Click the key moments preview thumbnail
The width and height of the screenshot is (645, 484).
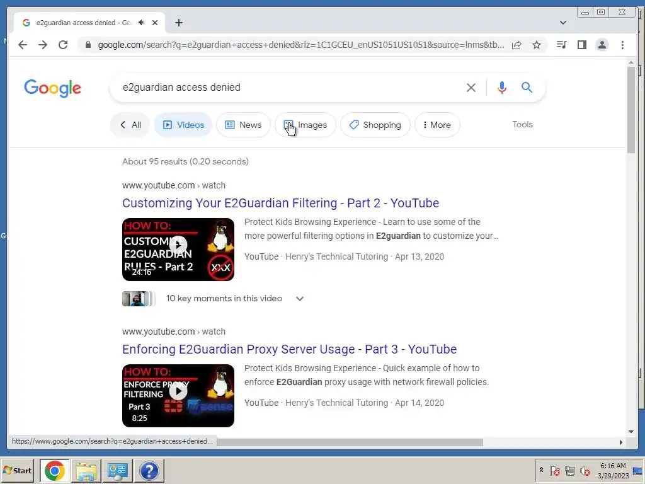click(x=139, y=298)
